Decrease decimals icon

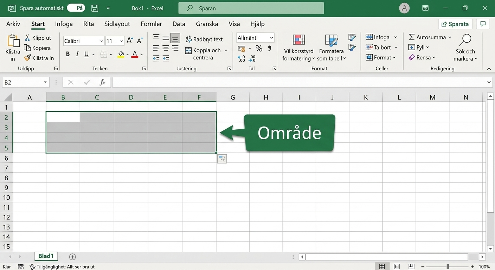[252, 58]
